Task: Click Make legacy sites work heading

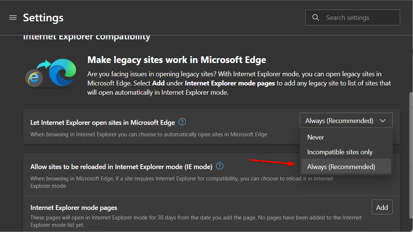Action: tap(177, 60)
